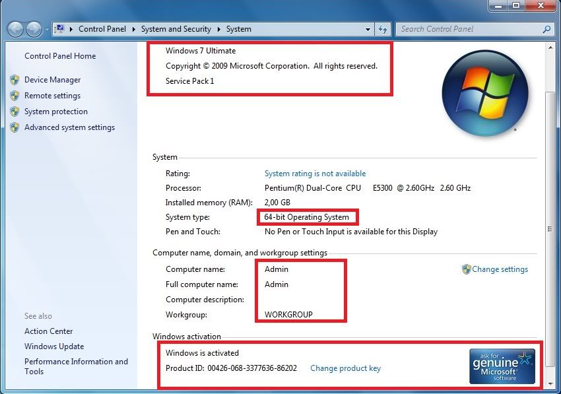This screenshot has height=394, width=561.
Task: Click the Windows is activated text
Action: tap(202, 353)
